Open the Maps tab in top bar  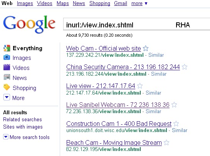[x=63, y=3]
